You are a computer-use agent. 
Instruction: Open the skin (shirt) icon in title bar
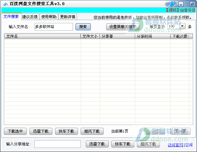(x=172, y=4)
